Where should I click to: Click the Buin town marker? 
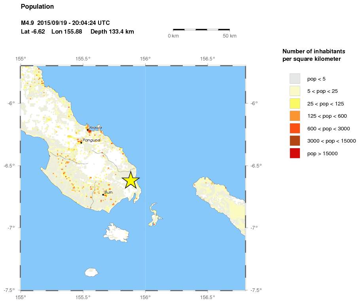(x=103, y=194)
